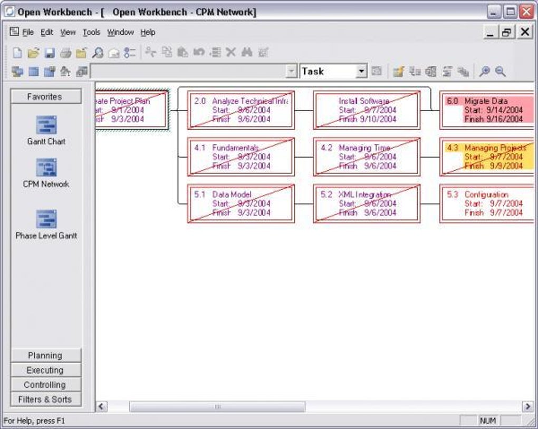Open the Gantt Chart view

click(x=46, y=130)
